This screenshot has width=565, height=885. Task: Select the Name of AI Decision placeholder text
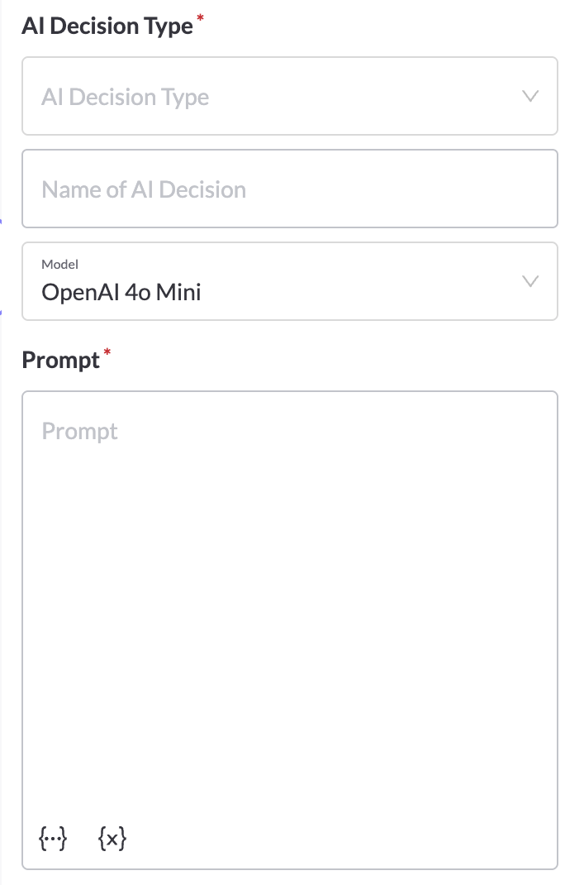(144, 189)
